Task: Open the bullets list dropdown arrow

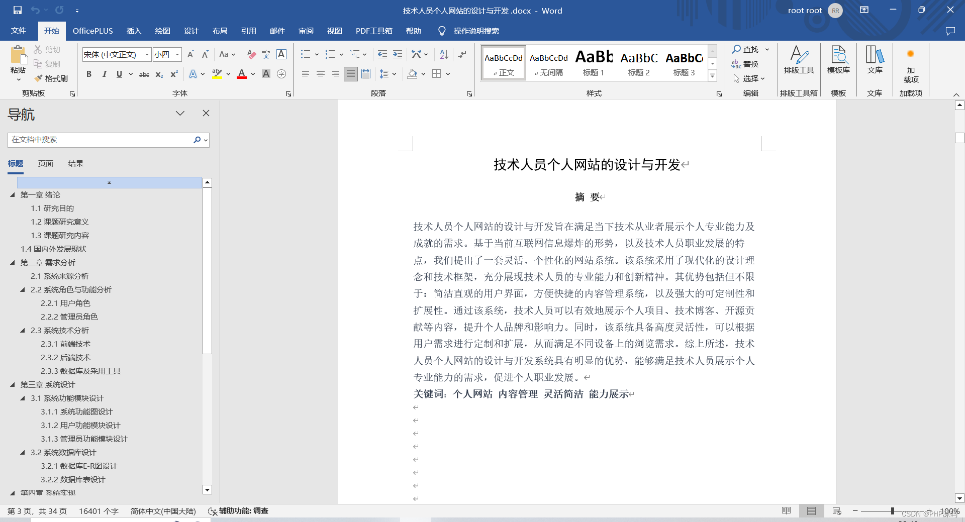Action: tap(317, 54)
